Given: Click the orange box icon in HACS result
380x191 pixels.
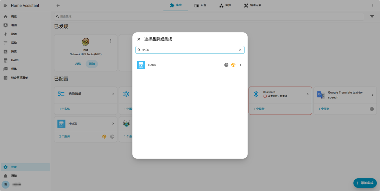Looking at the screenshot, I should (233, 65).
